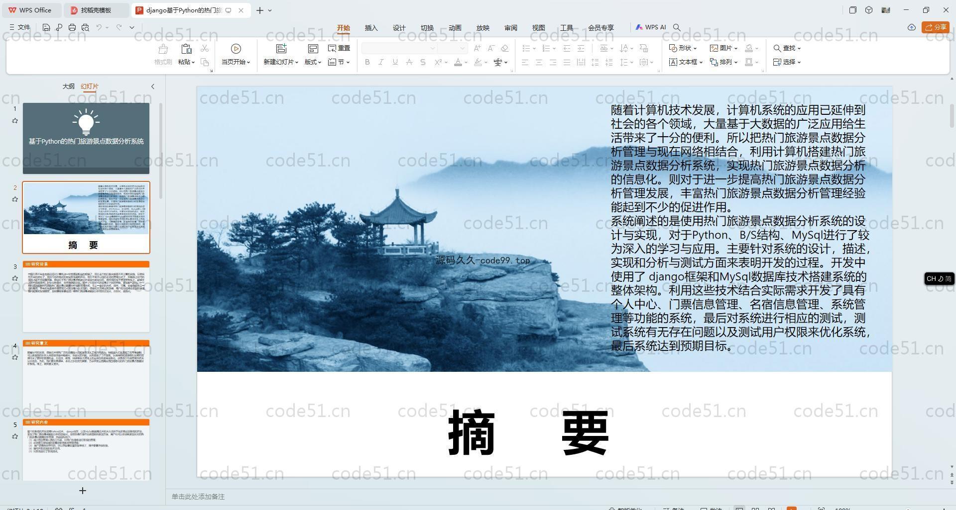Switch to the 找稻壳模板 window tab
Screen dimensions: 956x510
[x=97, y=10]
